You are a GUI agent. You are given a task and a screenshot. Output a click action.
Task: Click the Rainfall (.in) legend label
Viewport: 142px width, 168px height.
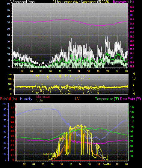8,99
